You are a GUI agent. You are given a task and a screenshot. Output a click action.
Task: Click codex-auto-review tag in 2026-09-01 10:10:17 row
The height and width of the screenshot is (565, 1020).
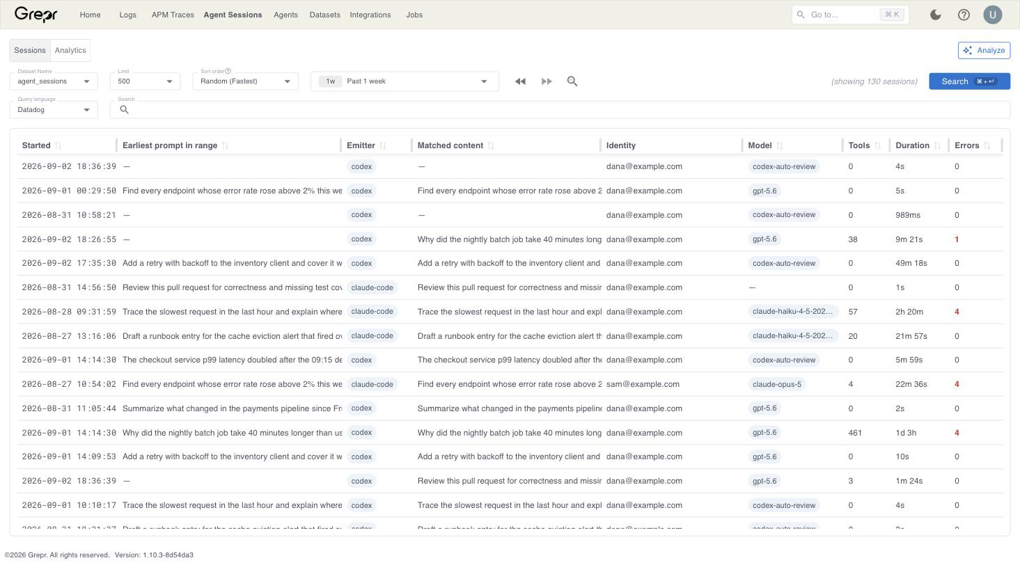point(784,505)
